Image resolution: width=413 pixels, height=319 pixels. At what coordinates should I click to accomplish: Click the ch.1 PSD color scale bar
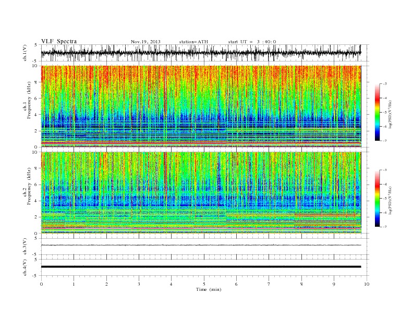point(377,113)
